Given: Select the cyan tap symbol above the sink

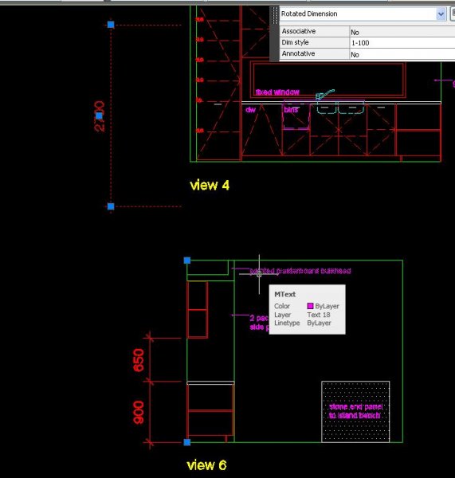Looking at the screenshot, I should pos(325,95).
